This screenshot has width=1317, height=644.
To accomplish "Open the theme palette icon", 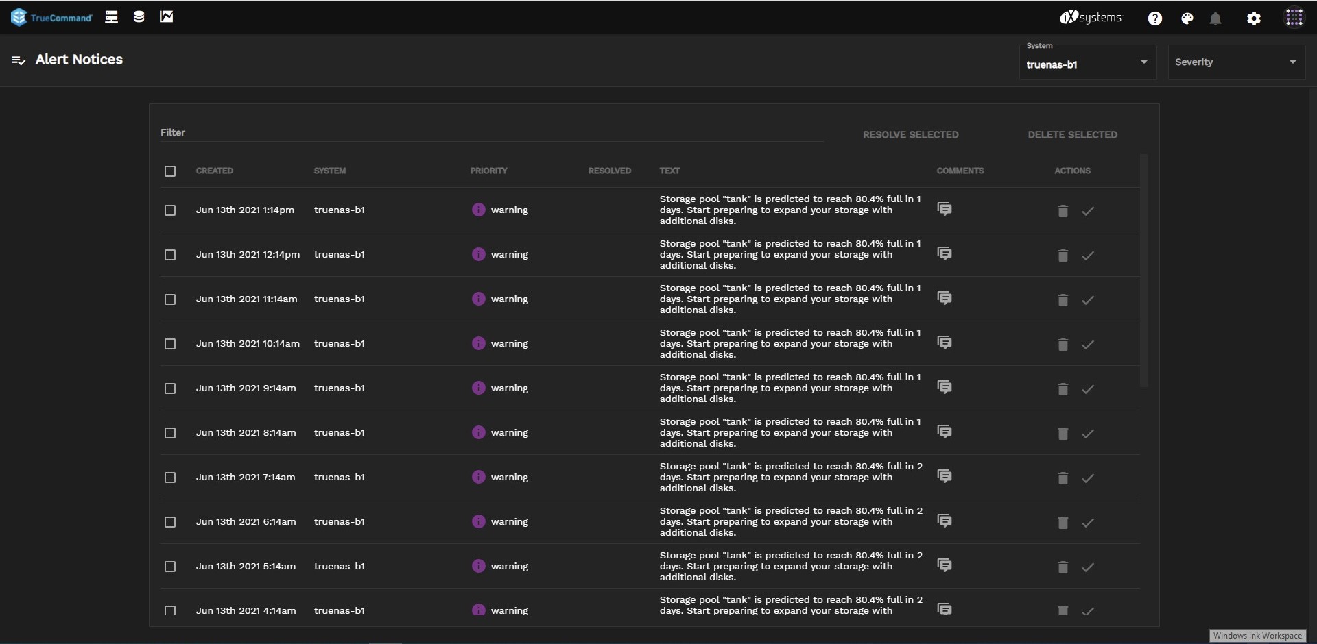I will click(1187, 18).
